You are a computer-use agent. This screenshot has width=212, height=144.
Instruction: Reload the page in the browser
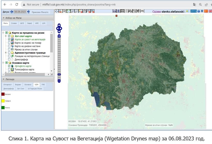[17, 5]
